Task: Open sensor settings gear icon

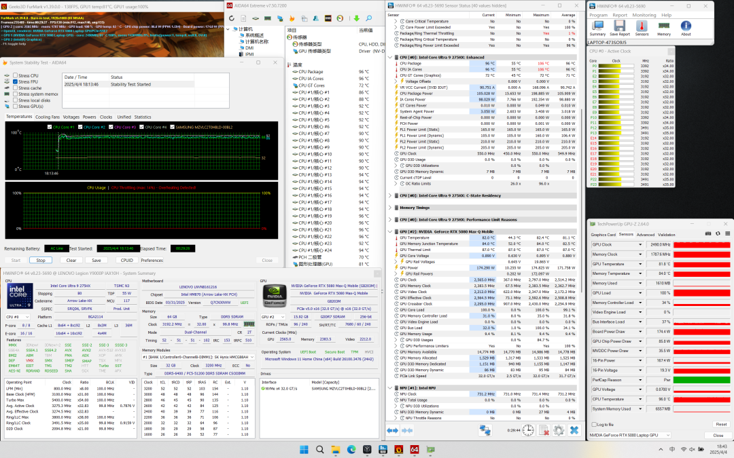Action: (558, 430)
